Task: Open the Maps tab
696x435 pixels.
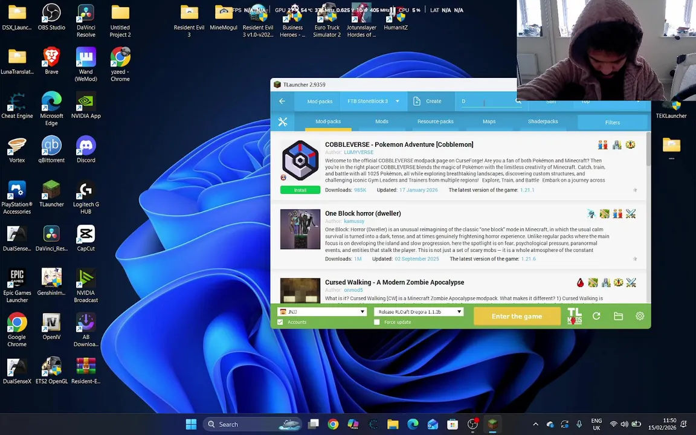Action: [489, 121]
